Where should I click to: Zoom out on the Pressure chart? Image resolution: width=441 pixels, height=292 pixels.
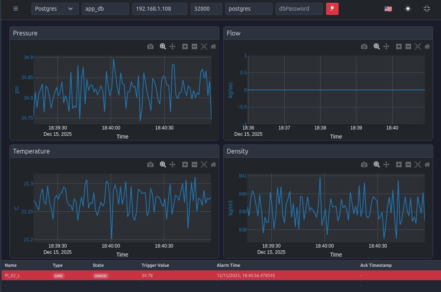tap(195, 46)
